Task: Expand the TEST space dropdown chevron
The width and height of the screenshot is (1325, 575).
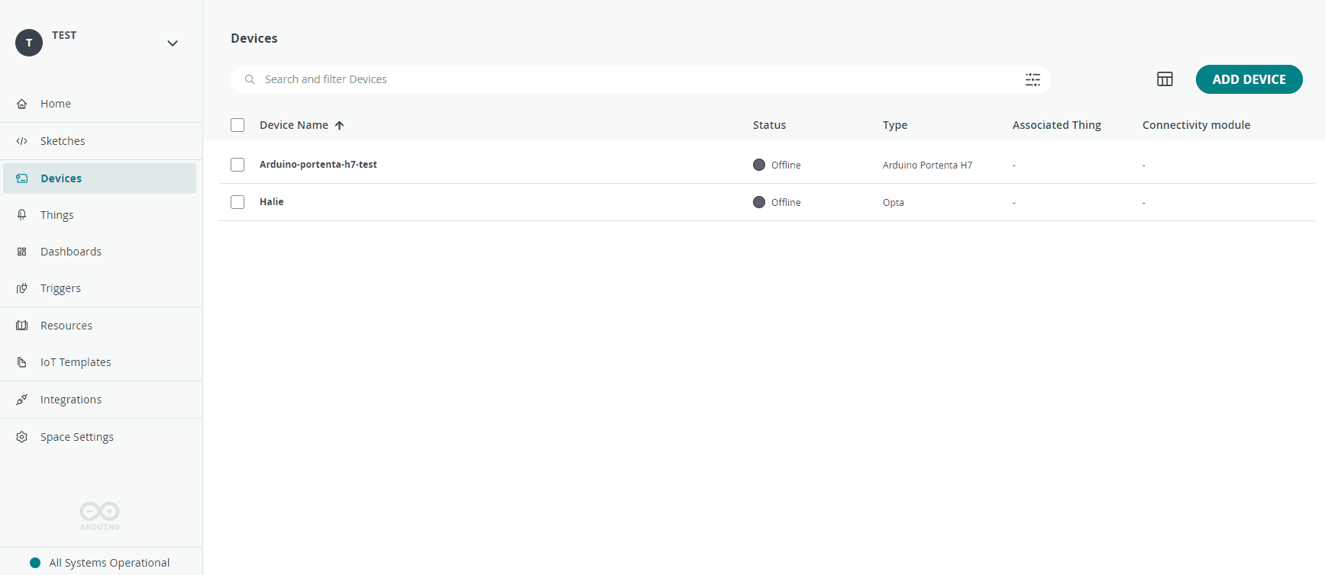Action: 173,43
